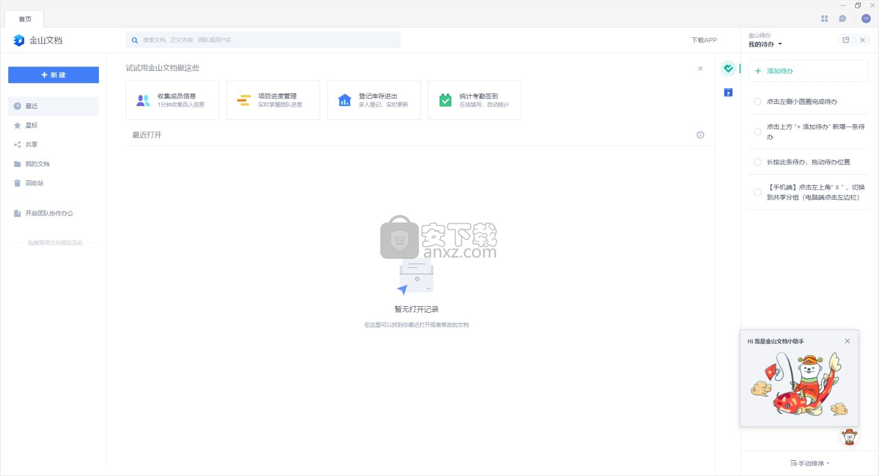Click the plus icon beside 添加待办

758,71
